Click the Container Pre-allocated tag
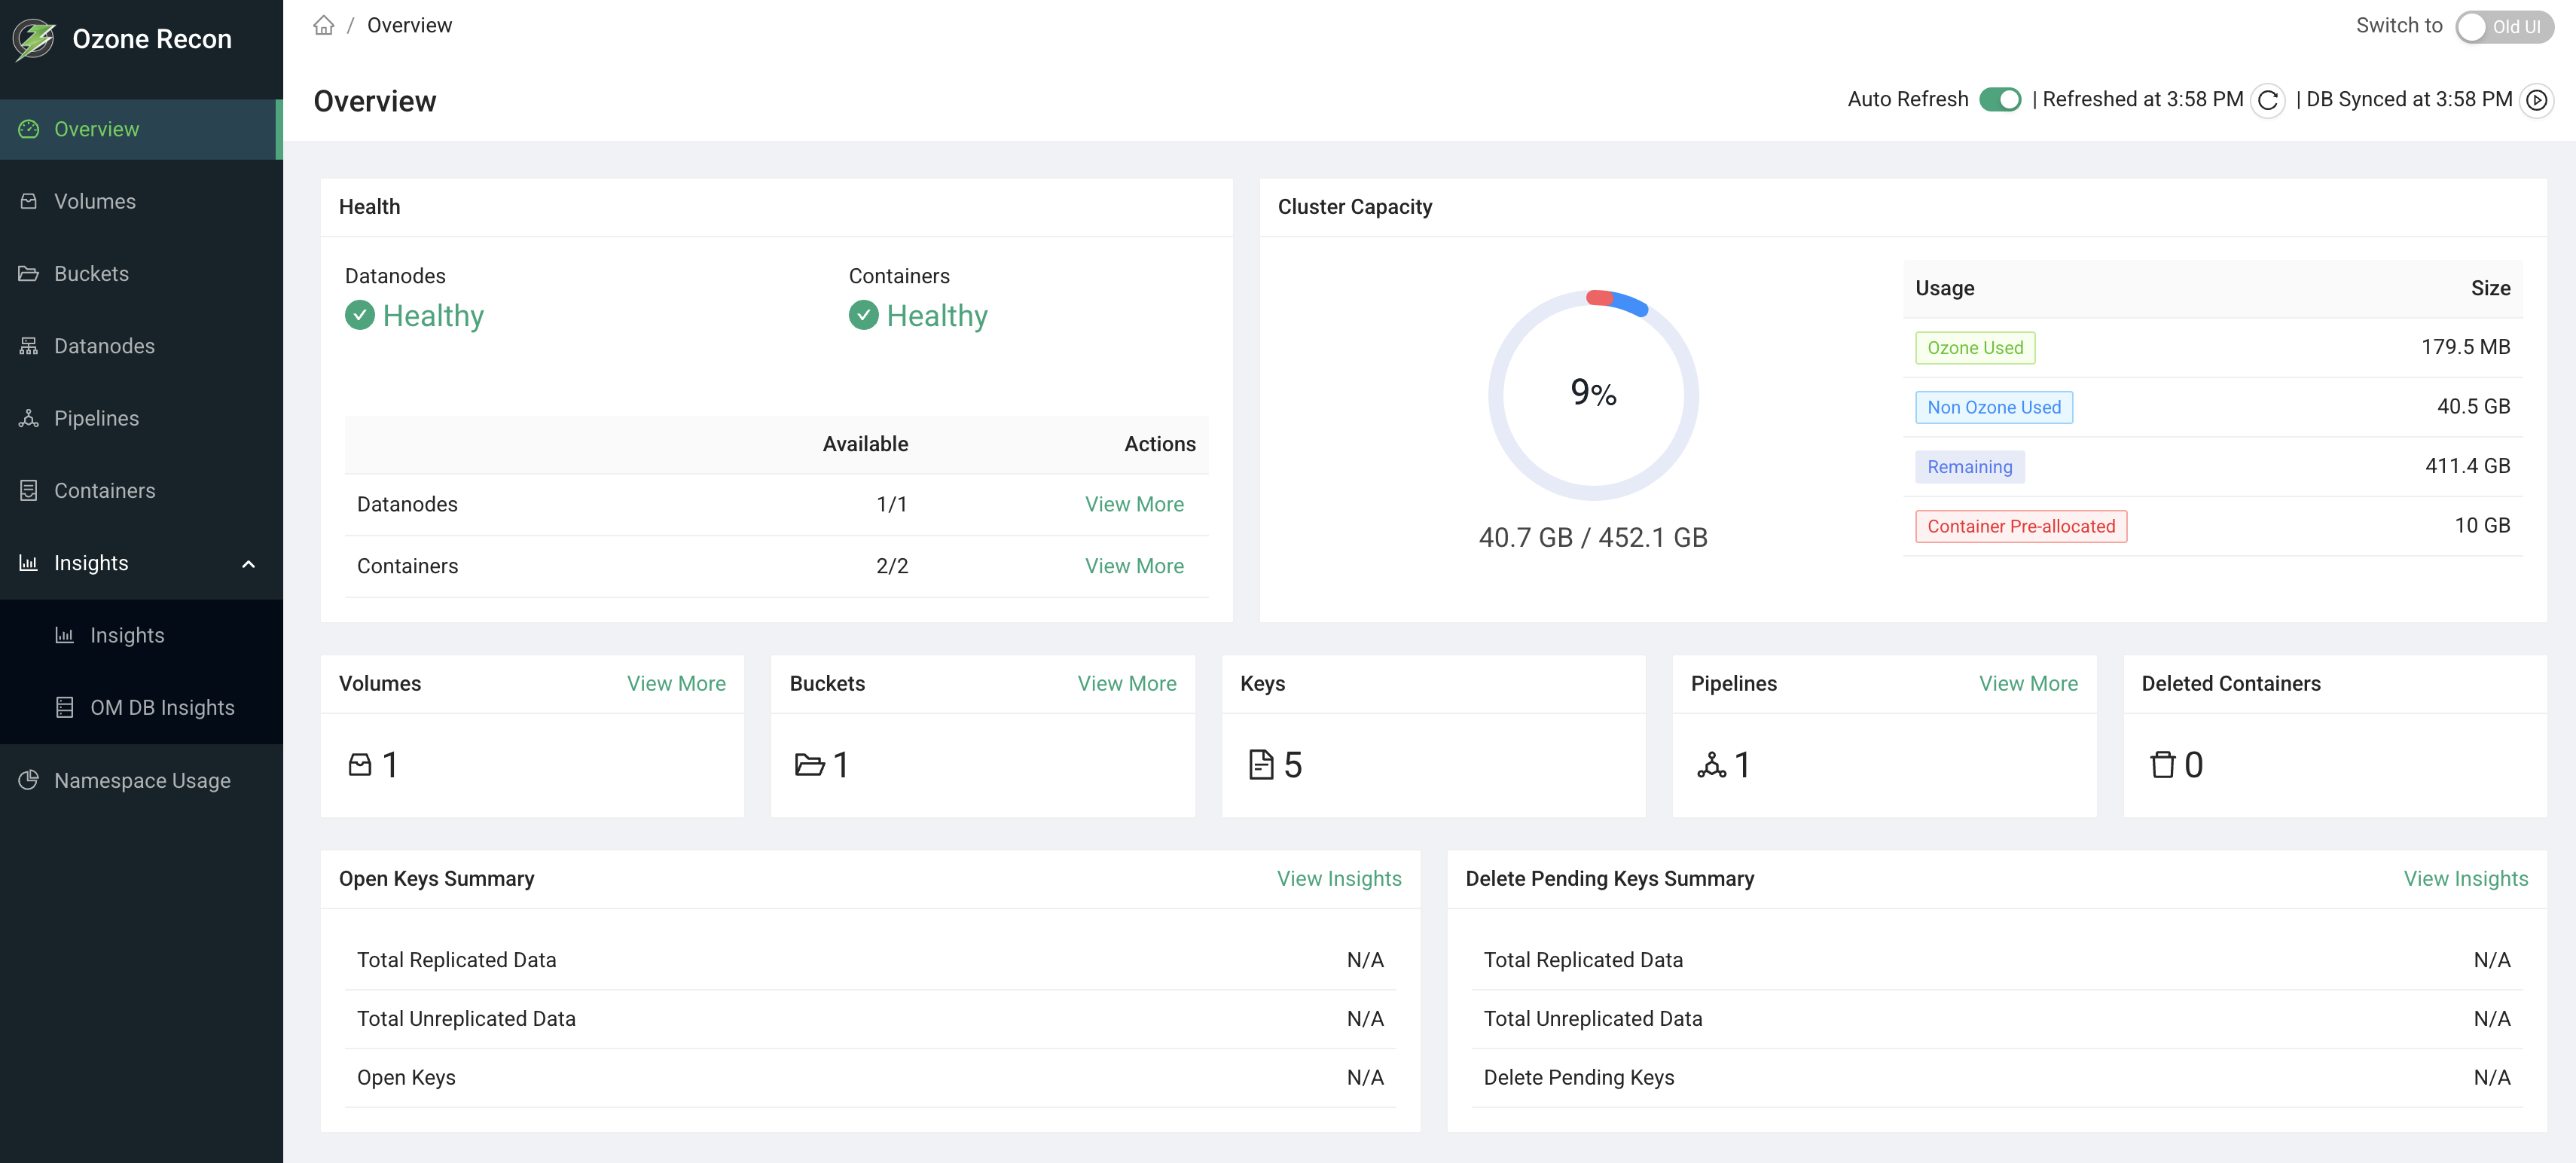The image size is (2576, 1163). tap(2020, 526)
